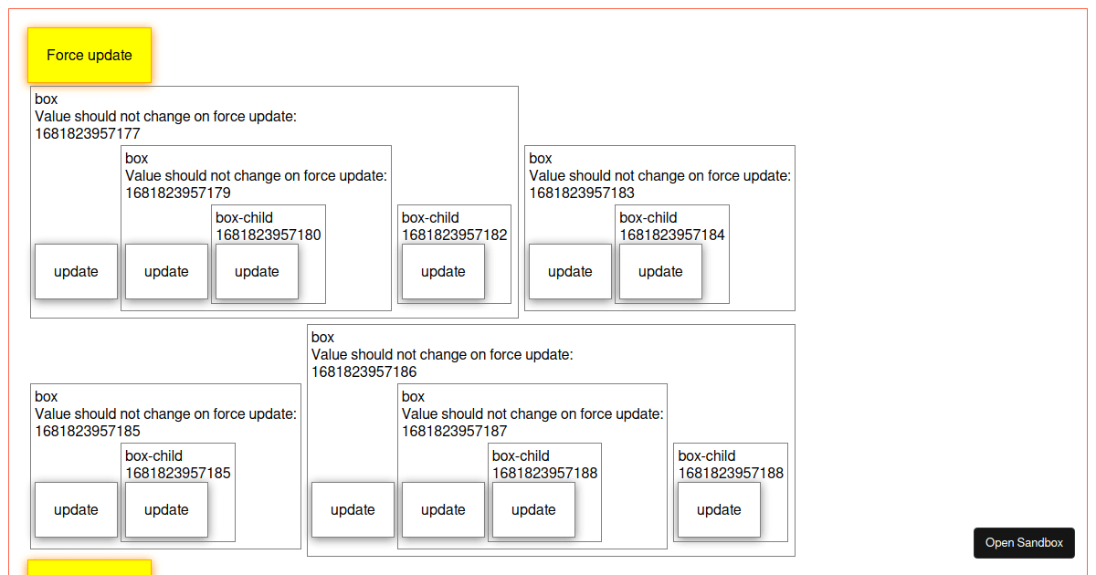Click Open Sandbox

point(1024,543)
